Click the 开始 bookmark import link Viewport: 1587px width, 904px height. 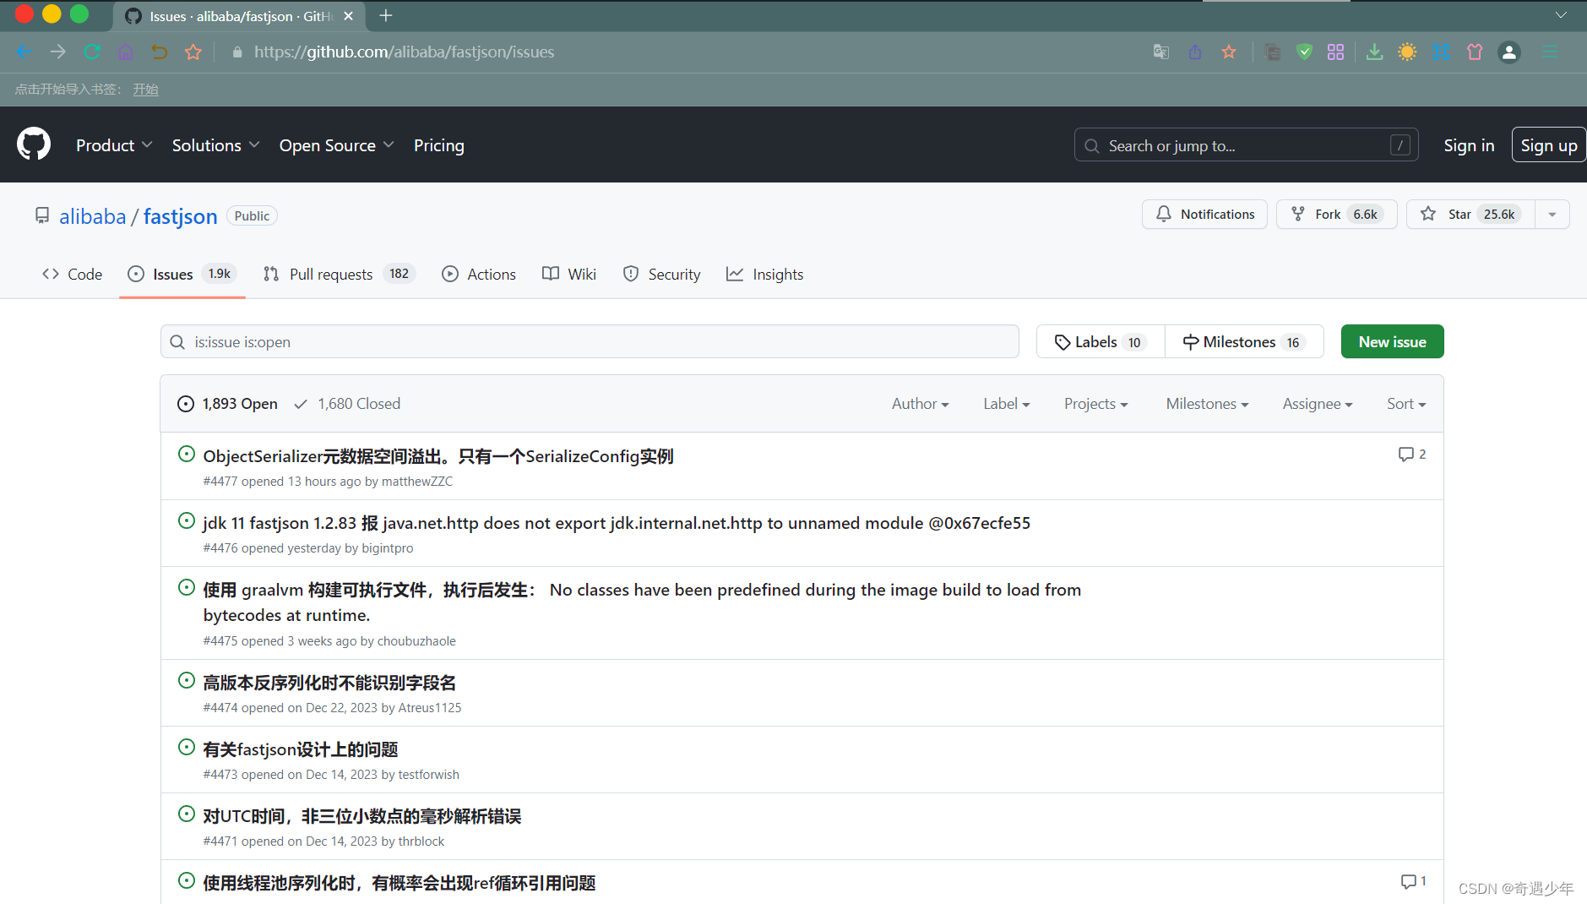click(x=145, y=89)
